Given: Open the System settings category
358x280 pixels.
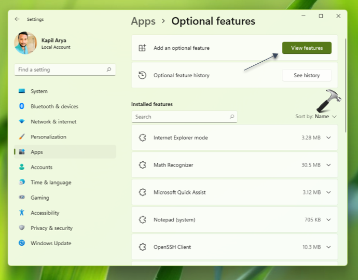Looking at the screenshot, I should tap(39, 91).
